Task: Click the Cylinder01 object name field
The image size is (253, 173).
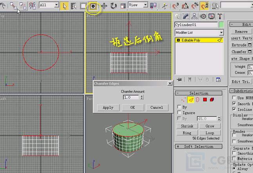Action: coord(196,25)
